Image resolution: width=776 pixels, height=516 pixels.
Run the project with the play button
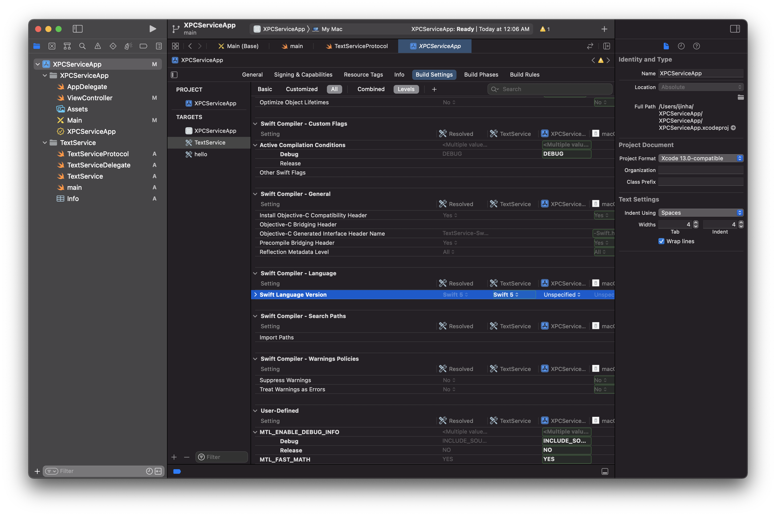[x=153, y=29]
